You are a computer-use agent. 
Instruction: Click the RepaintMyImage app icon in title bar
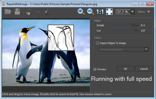[x=3, y=4]
